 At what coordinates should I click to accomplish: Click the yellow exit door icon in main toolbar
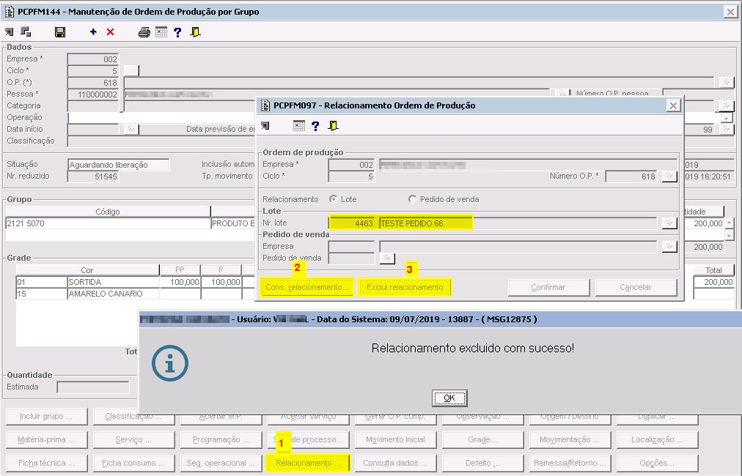point(195,32)
